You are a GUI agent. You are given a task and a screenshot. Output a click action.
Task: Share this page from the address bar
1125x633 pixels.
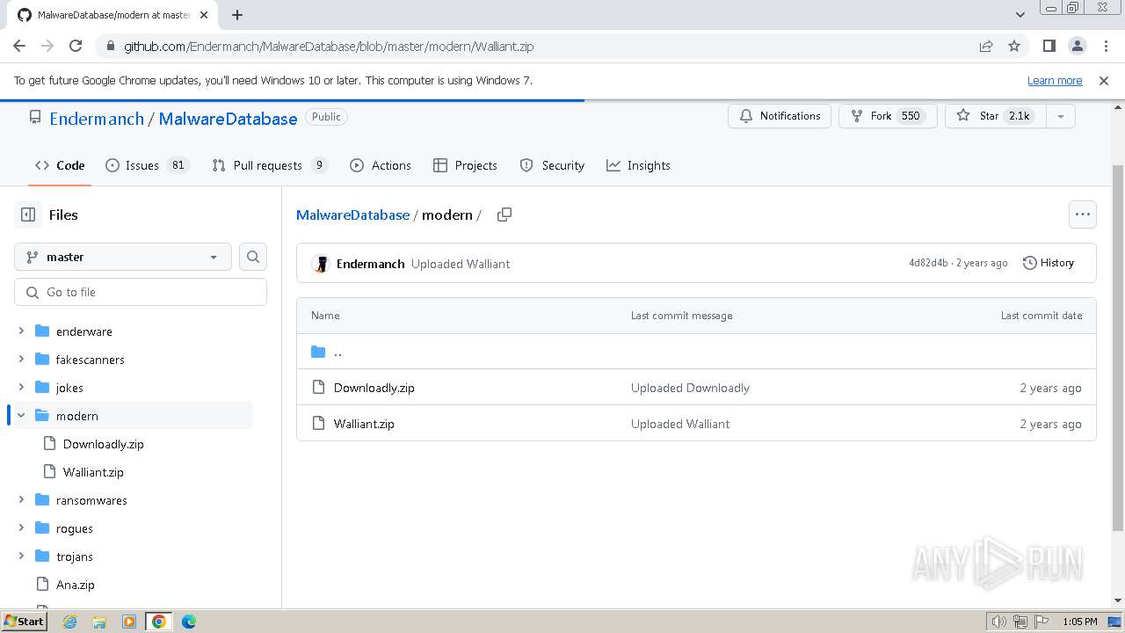(x=986, y=46)
